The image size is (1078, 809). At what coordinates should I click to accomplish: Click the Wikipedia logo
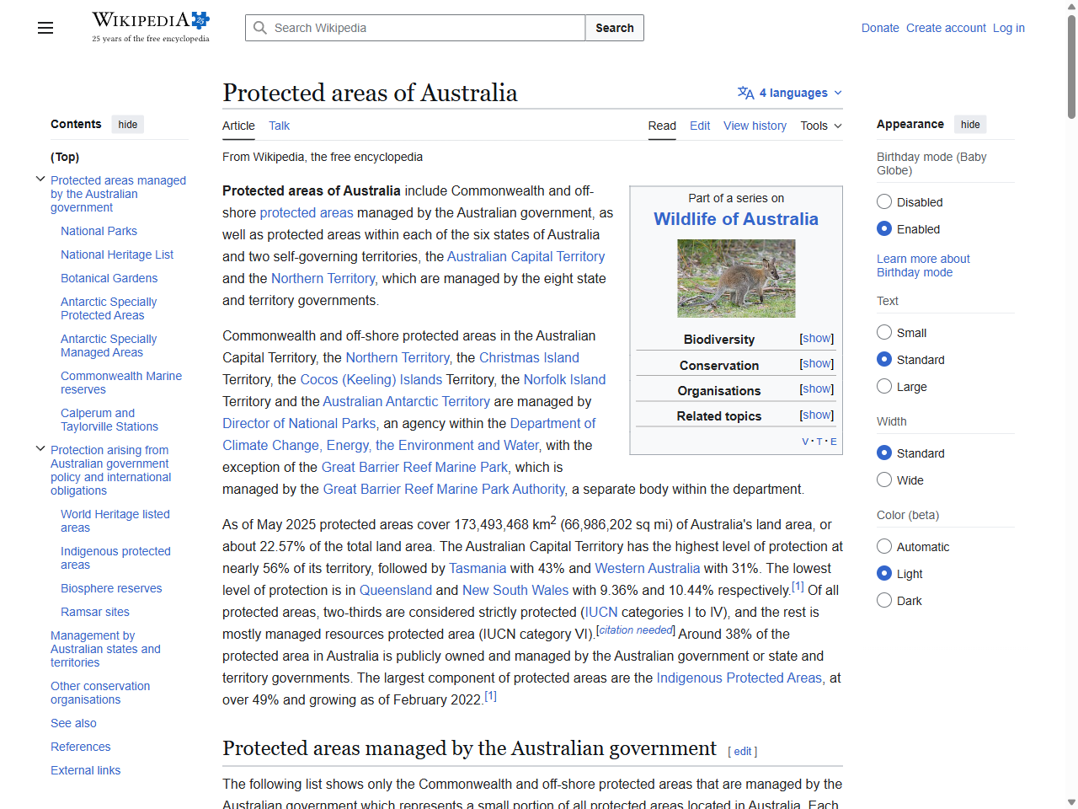point(151,27)
